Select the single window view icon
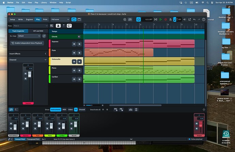The height and width of the screenshot is (152, 235). (x=79, y=19)
